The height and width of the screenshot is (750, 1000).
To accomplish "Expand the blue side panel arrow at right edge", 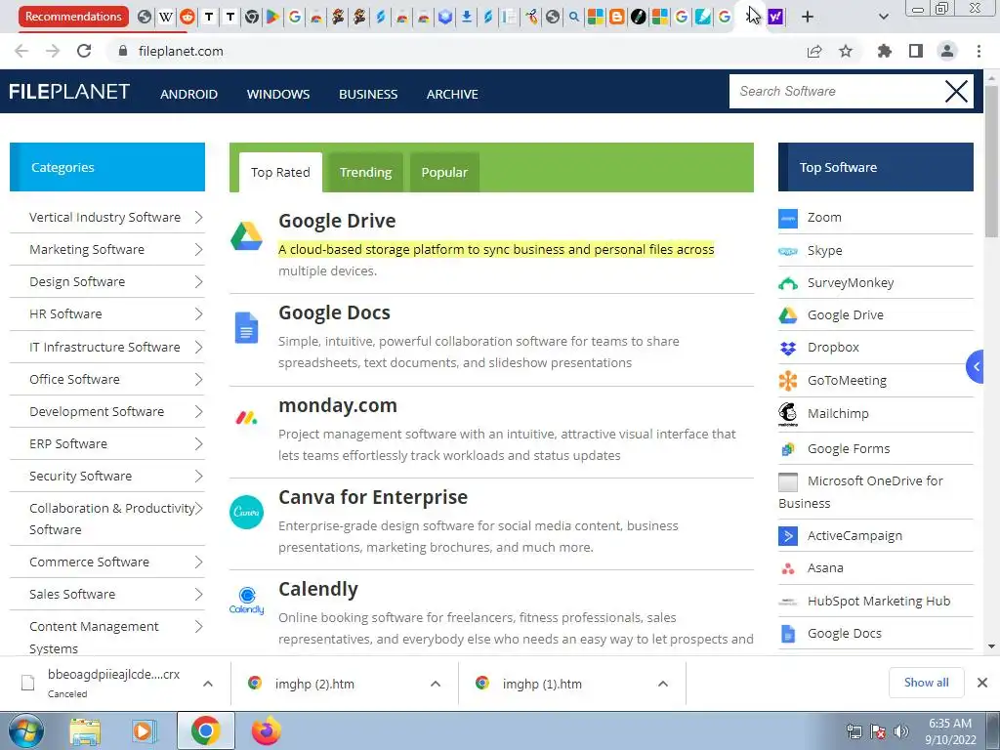I will [976, 367].
